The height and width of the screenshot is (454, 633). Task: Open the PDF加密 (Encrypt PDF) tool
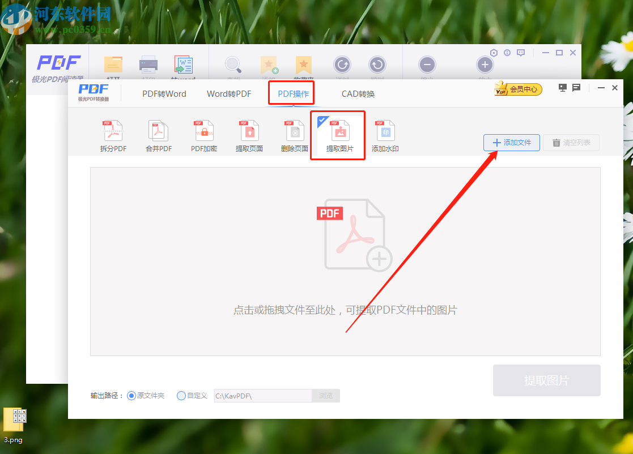point(203,135)
